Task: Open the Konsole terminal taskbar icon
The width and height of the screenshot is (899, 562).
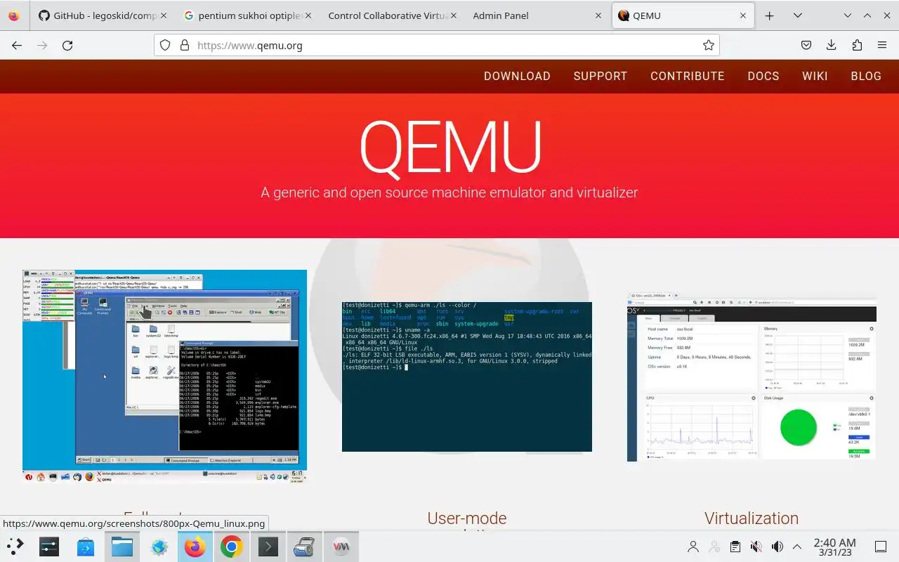Action: (268, 547)
